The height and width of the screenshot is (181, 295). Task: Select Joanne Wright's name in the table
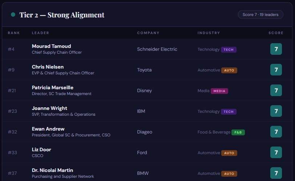pos(49,108)
